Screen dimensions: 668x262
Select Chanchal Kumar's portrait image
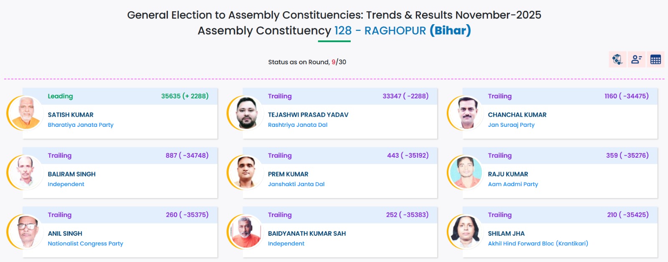tap(466, 113)
